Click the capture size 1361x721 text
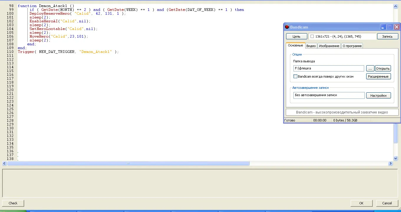Screen dimensions: 401x212 (x=338, y=36)
